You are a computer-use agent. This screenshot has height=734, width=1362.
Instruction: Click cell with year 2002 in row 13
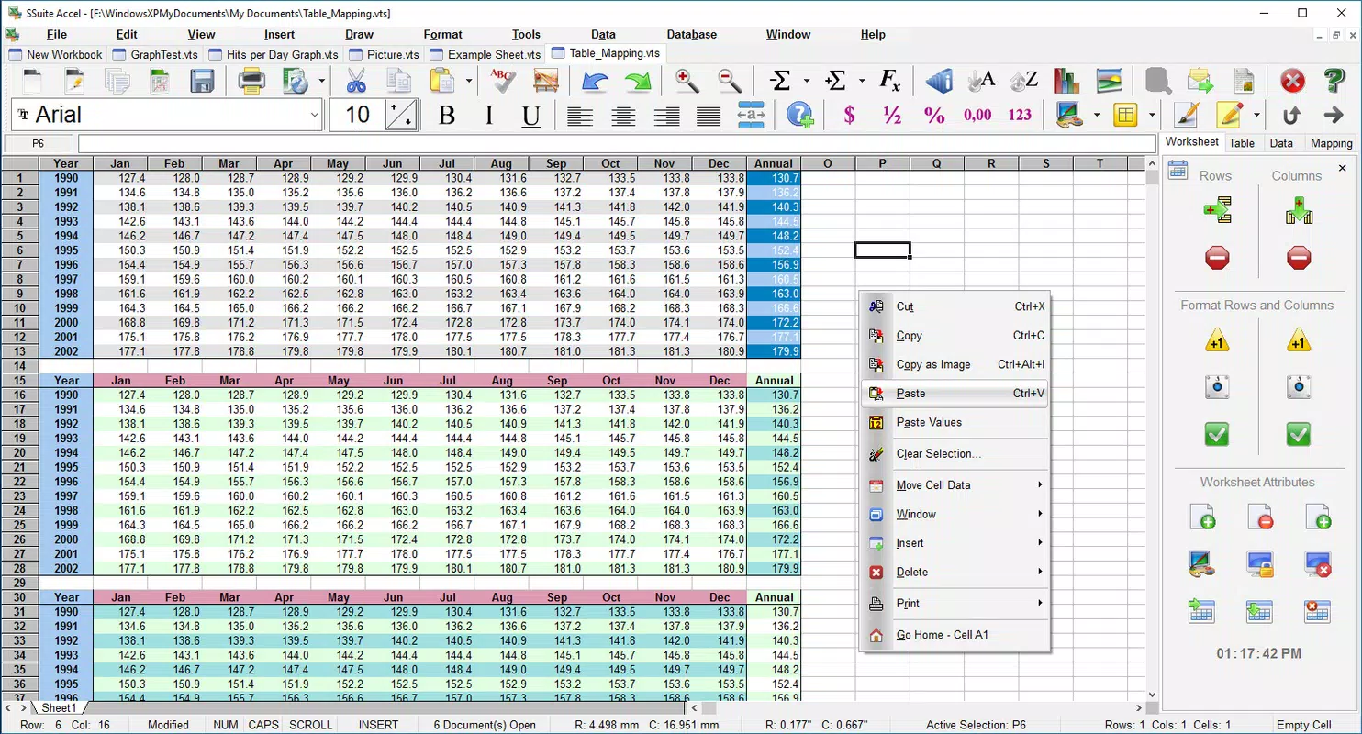66,350
